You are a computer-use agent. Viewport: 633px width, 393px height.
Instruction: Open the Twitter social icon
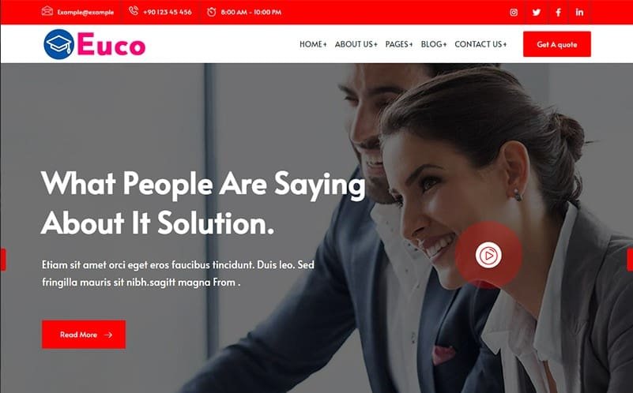point(536,12)
